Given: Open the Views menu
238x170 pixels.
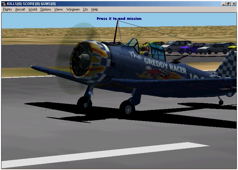Looking at the screenshot, I should tap(59, 9).
